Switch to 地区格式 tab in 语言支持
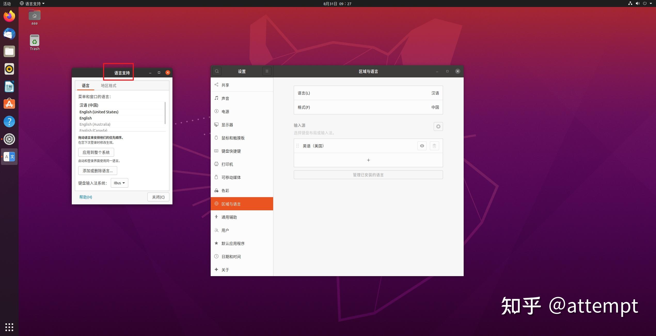656x336 pixels. (x=108, y=85)
